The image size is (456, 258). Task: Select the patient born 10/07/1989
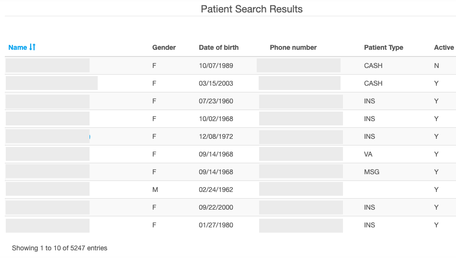[216, 66]
